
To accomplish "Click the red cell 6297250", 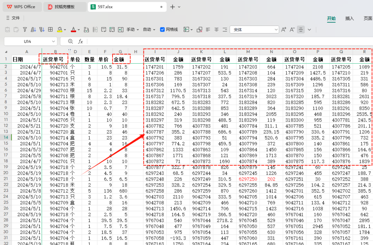I will click(248, 179).
